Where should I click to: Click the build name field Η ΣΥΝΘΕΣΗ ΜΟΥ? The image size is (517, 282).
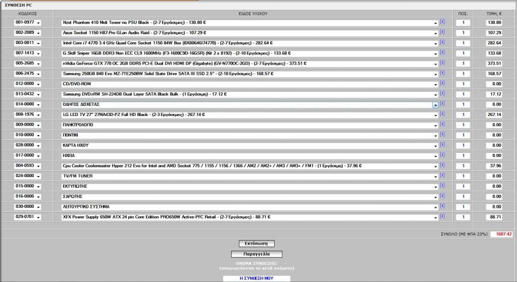click(256, 278)
